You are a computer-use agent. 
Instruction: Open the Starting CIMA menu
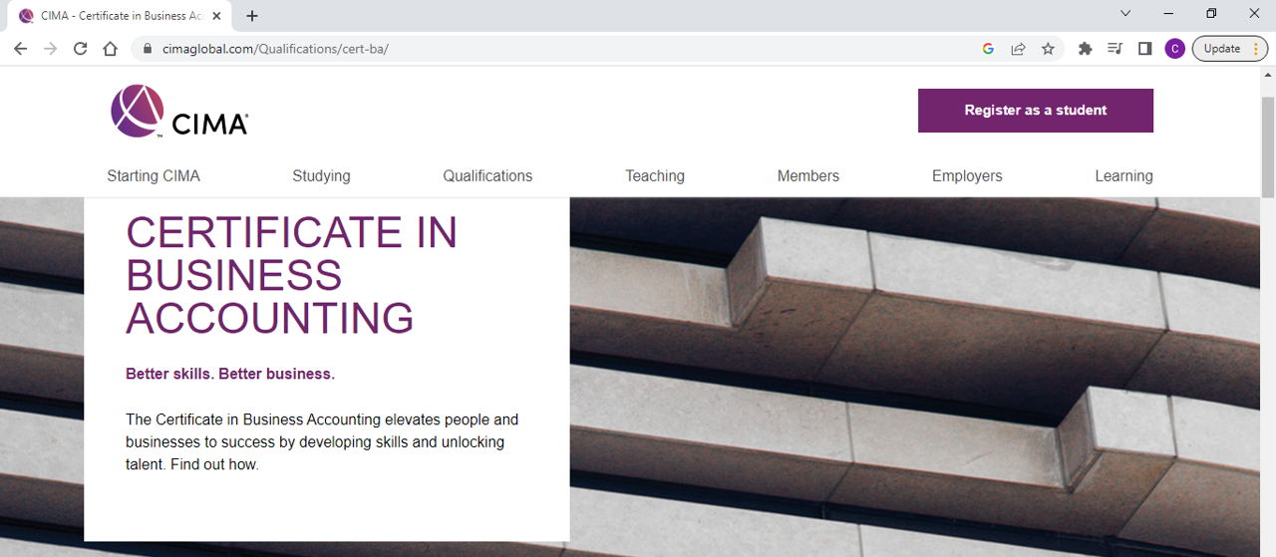(x=154, y=176)
